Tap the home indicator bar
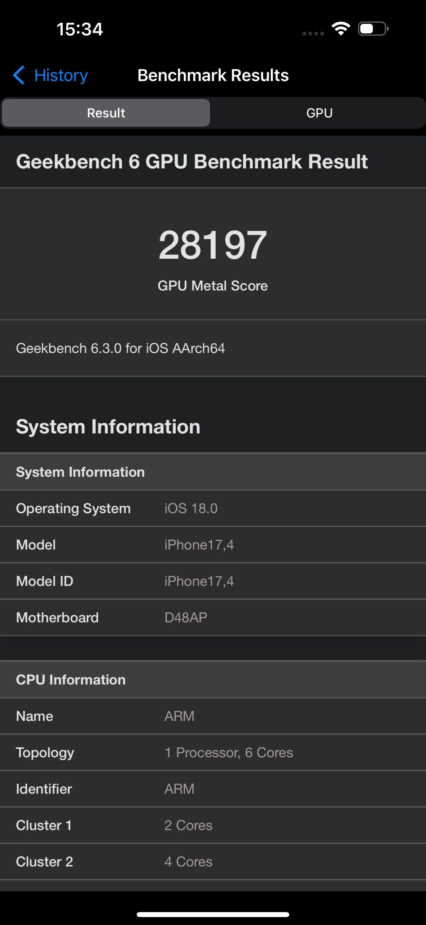The width and height of the screenshot is (426, 925). click(213, 915)
